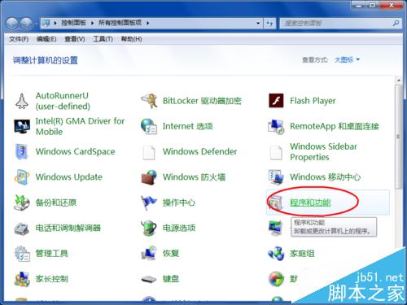The height and width of the screenshot is (305, 407).
Task: Expand the arrow before 控制面板 breadcrumb
Action: (x=55, y=23)
